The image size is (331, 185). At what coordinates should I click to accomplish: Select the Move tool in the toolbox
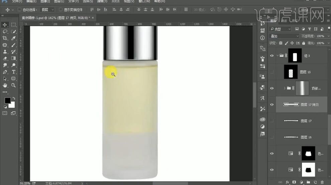[x=5, y=25]
